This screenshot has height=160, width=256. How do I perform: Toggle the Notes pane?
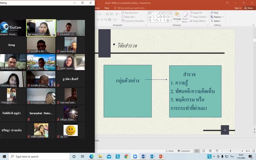tap(169, 151)
